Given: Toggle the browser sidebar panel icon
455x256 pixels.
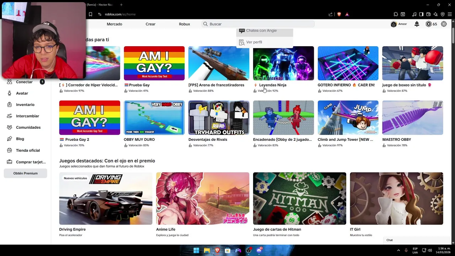Looking at the screenshot, I should (x=421, y=14).
